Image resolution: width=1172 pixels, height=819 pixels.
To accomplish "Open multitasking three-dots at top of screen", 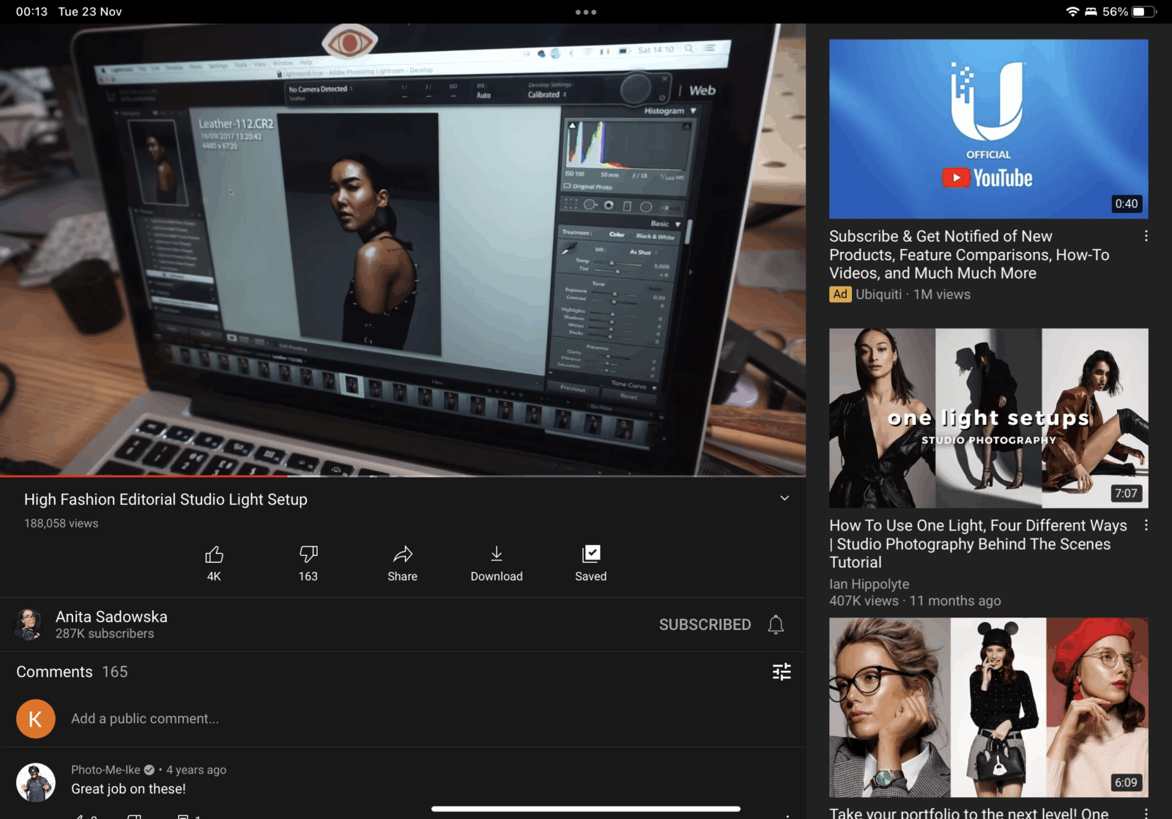I will point(586,12).
